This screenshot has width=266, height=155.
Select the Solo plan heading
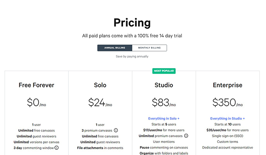100,85
